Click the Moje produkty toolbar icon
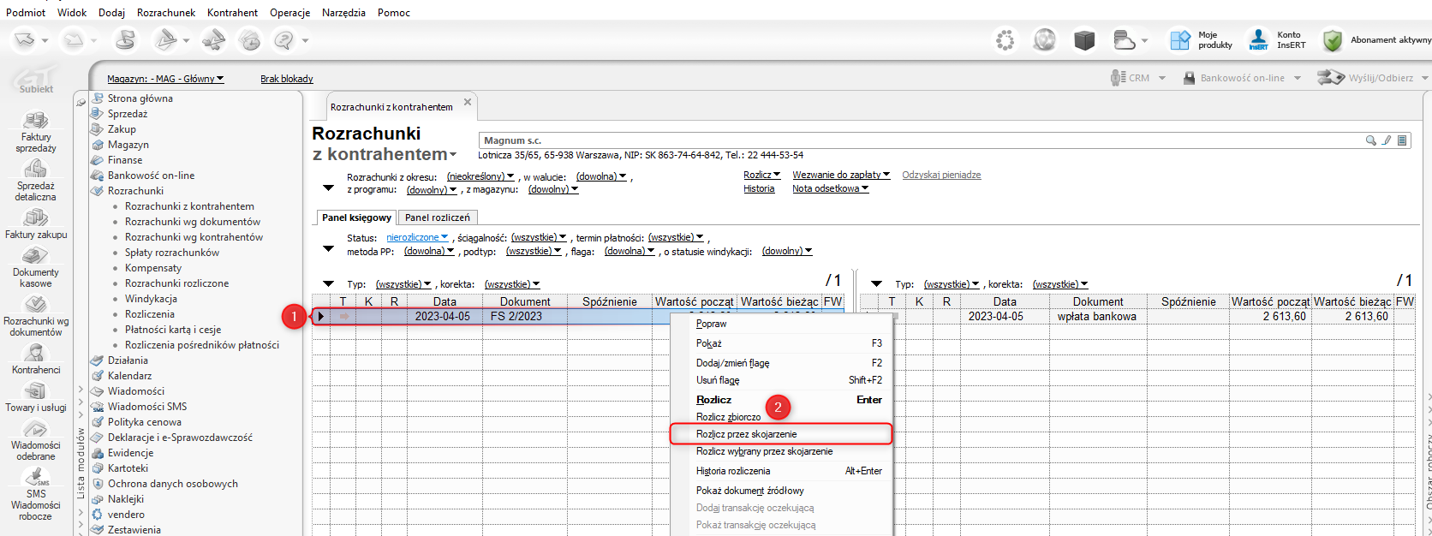Screen dimensions: 1432x536 1181,40
